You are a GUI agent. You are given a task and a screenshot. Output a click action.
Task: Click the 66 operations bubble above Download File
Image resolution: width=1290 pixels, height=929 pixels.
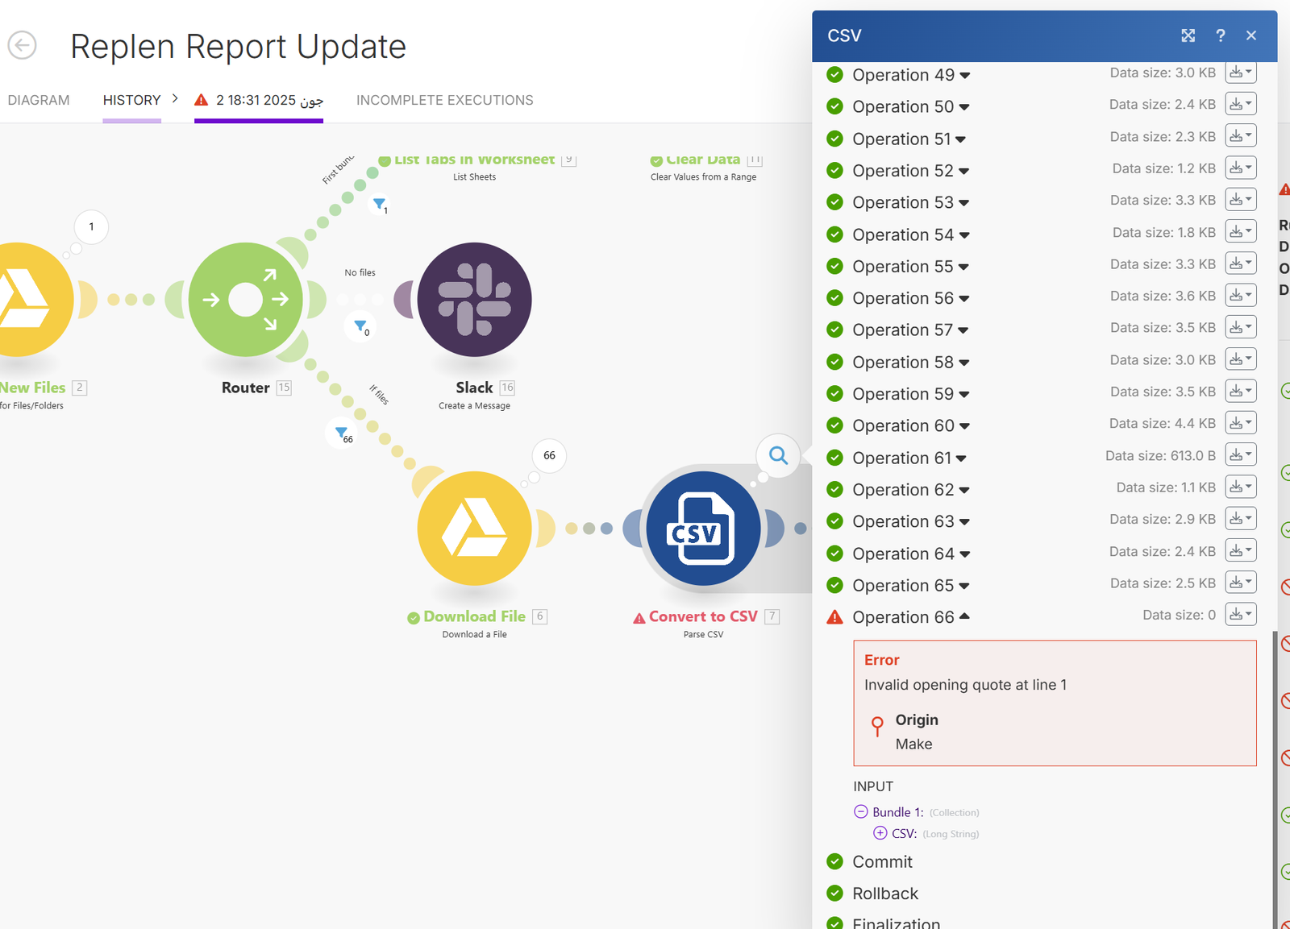[549, 455]
